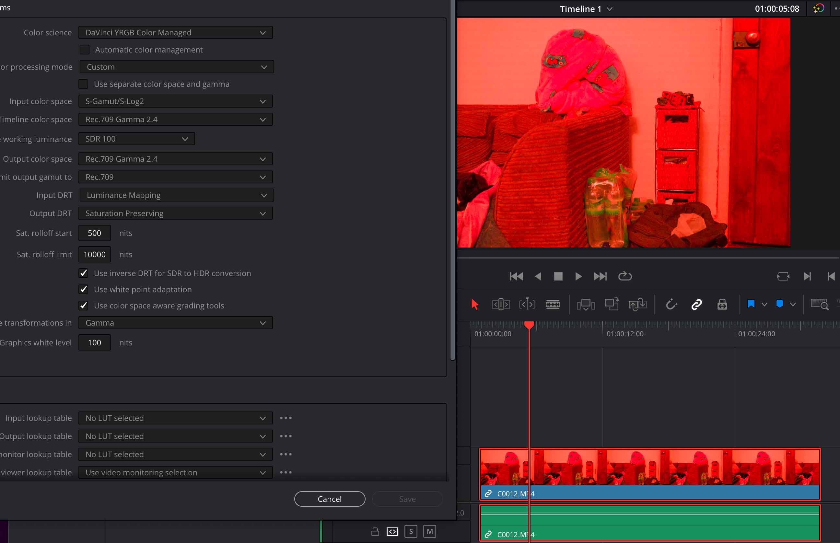Toggle Linked Selection chain icon
This screenshot has height=543, width=840.
point(696,304)
